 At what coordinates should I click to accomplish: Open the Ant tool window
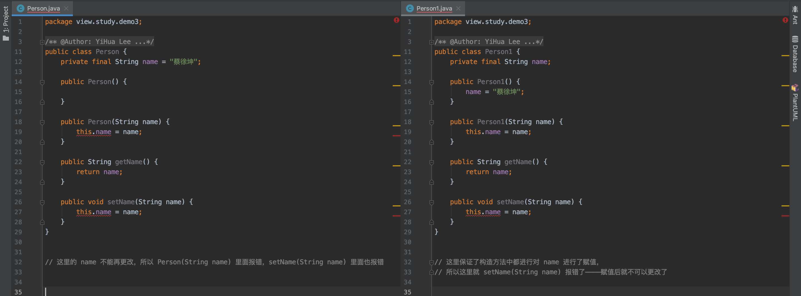pos(795,15)
